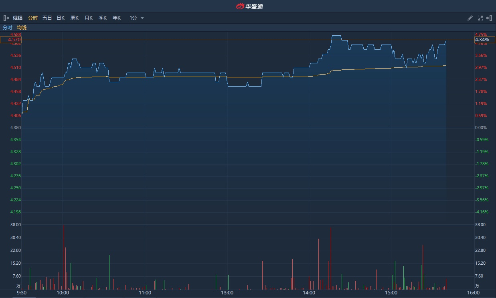This screenshot has width=496, height=298.
Task: Select the 季K quarterly chart tab
Action: click(103, 18)
